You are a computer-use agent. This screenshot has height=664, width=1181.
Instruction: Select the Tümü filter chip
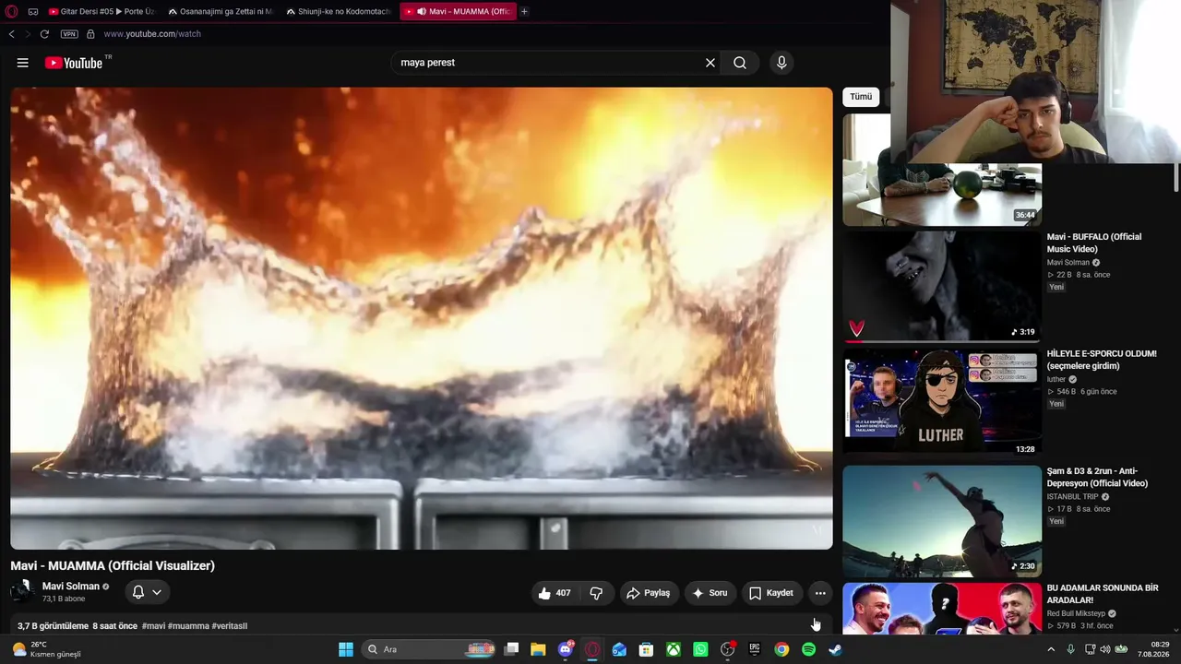(x=861, y=97)
